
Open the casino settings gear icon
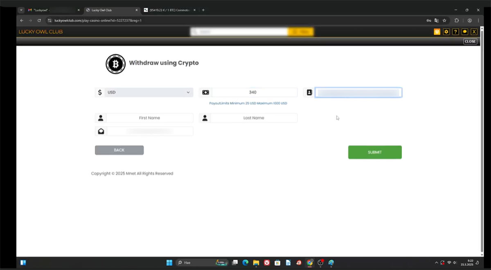[446, 32]
